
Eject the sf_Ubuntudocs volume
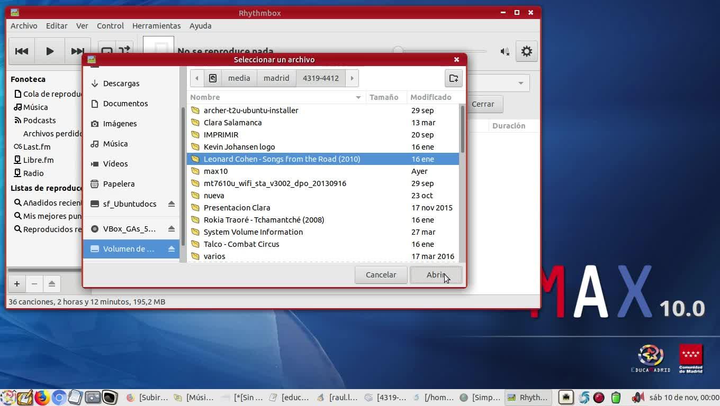[x=171, y=204]
